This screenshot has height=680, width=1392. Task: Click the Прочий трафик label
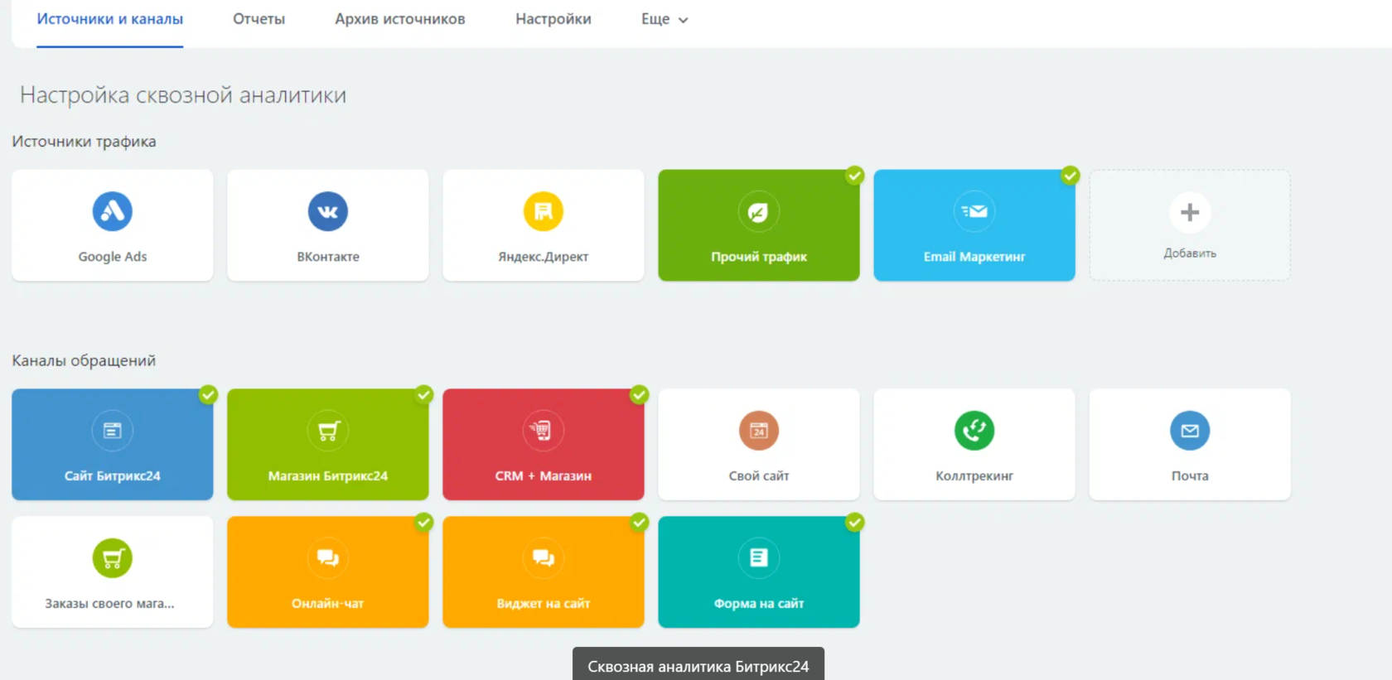coord(759,257)
